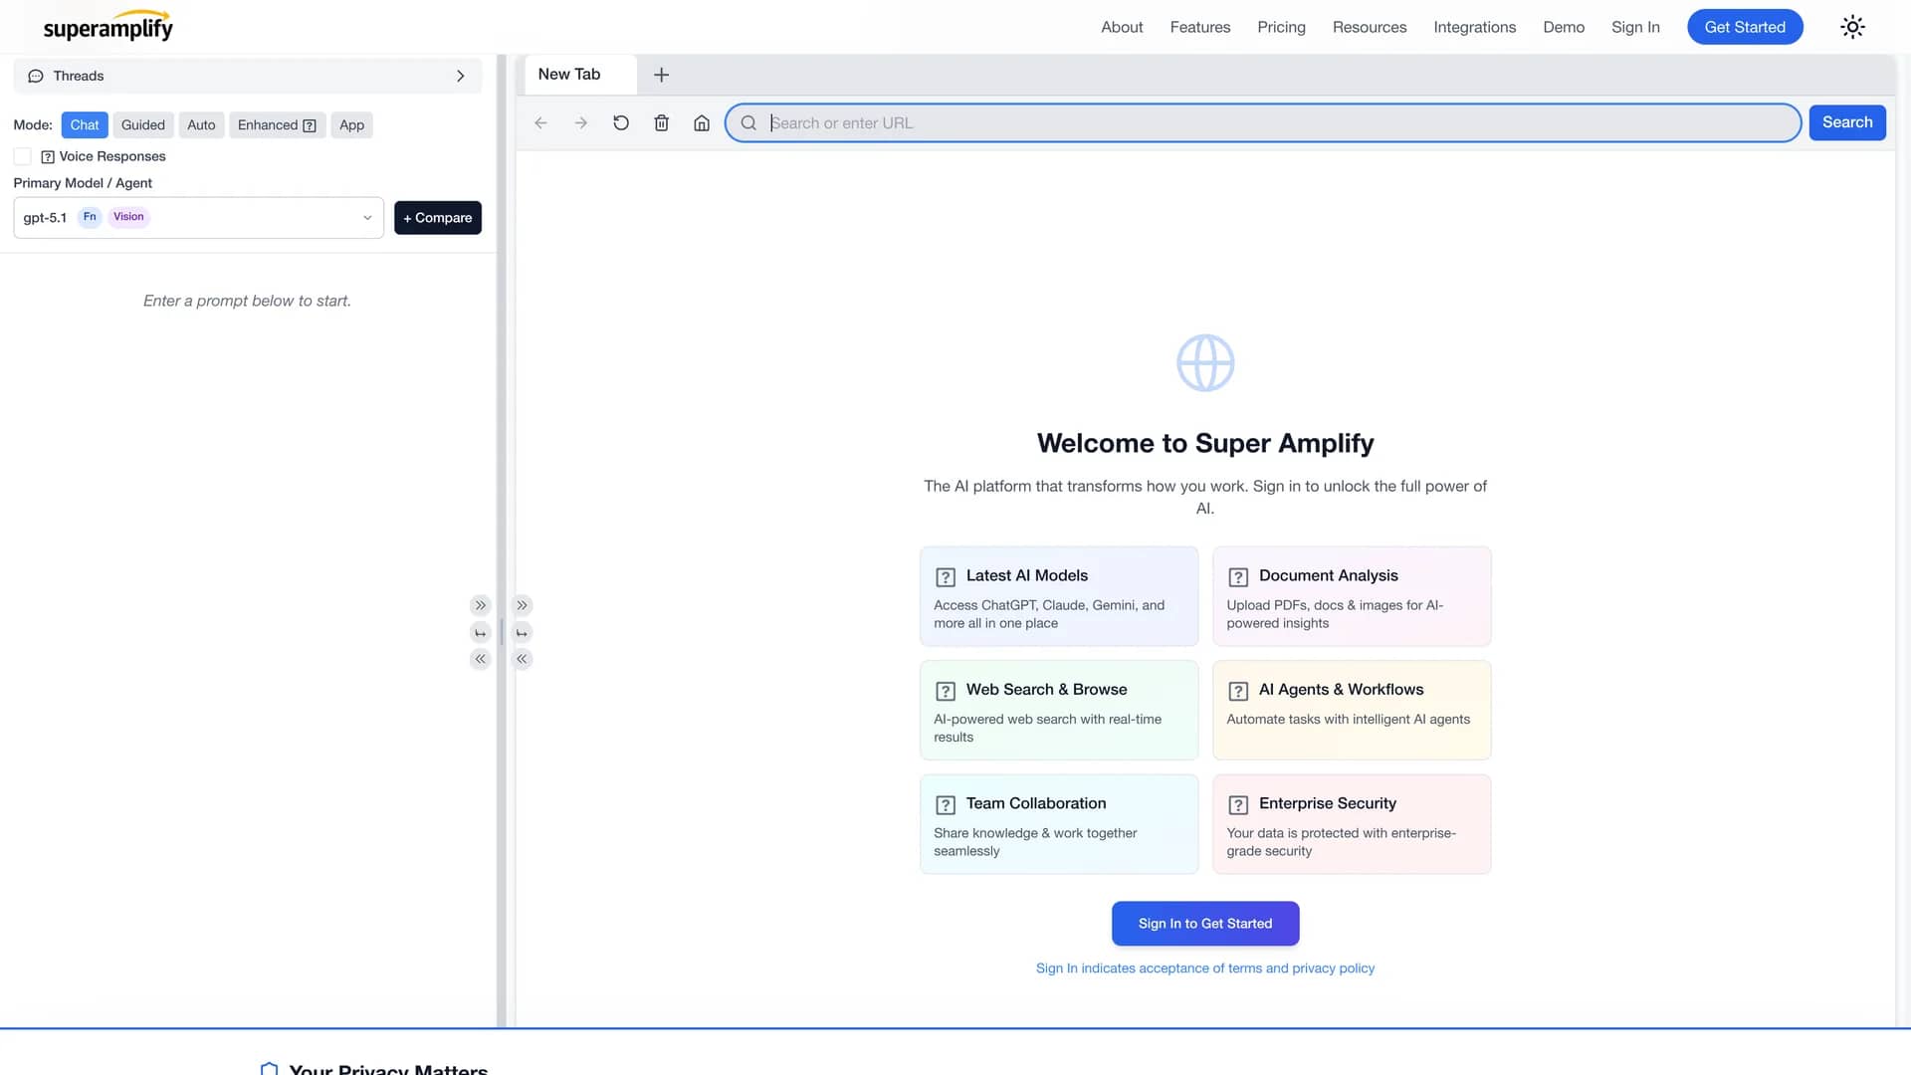This screenshot has width=1911, height=1075.
Task: Open the About menu item
Action: point(1122,27)
